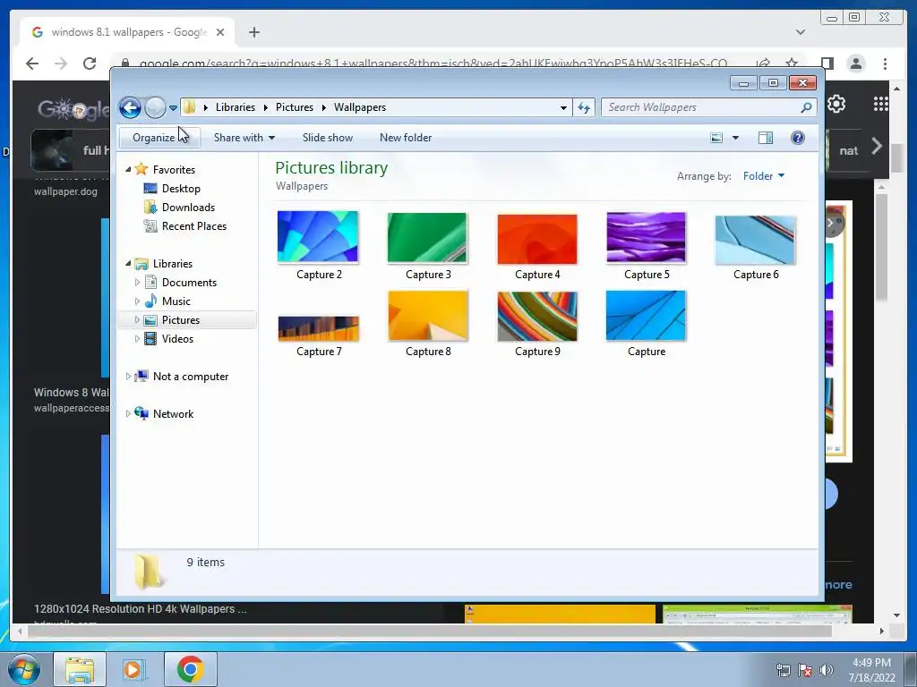
Task: Open Chrome profile avatar
Action: click(856, 64)
